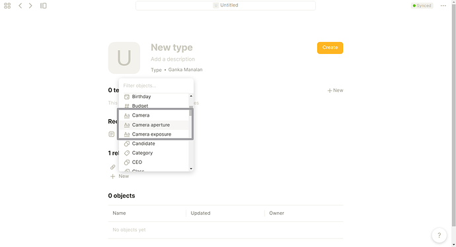Viewport: 456px width, 247px height.
Task: Click the Synced status indicator
Action: coord(422,6)
